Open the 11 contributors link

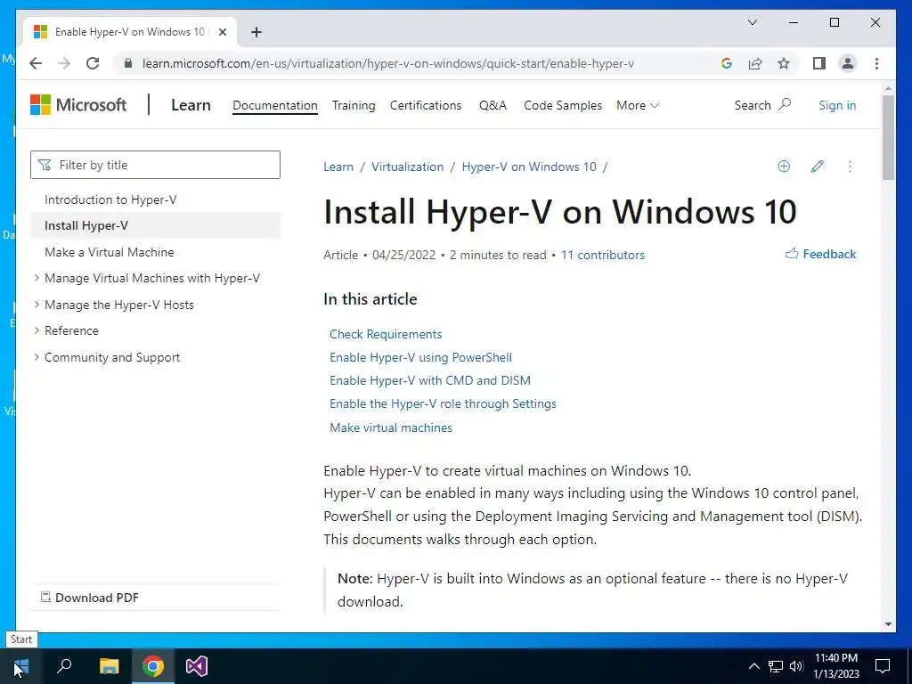[603, 255]
